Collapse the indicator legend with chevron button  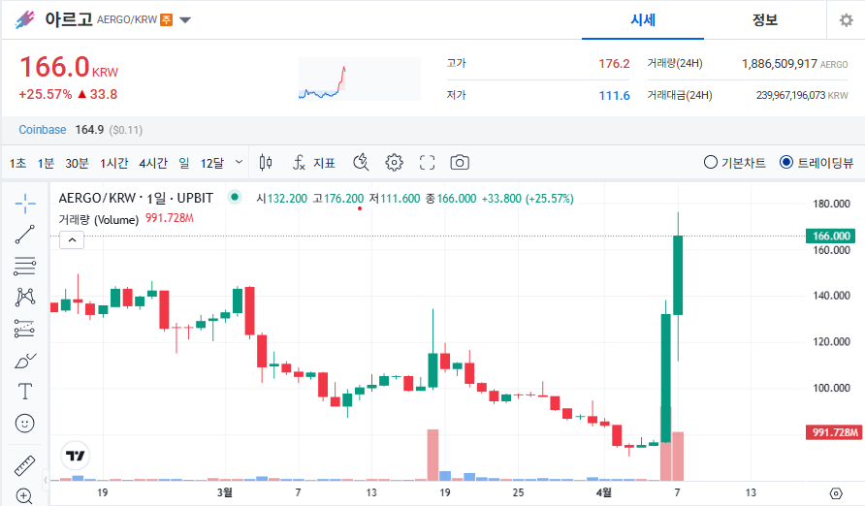click(72, 240)
